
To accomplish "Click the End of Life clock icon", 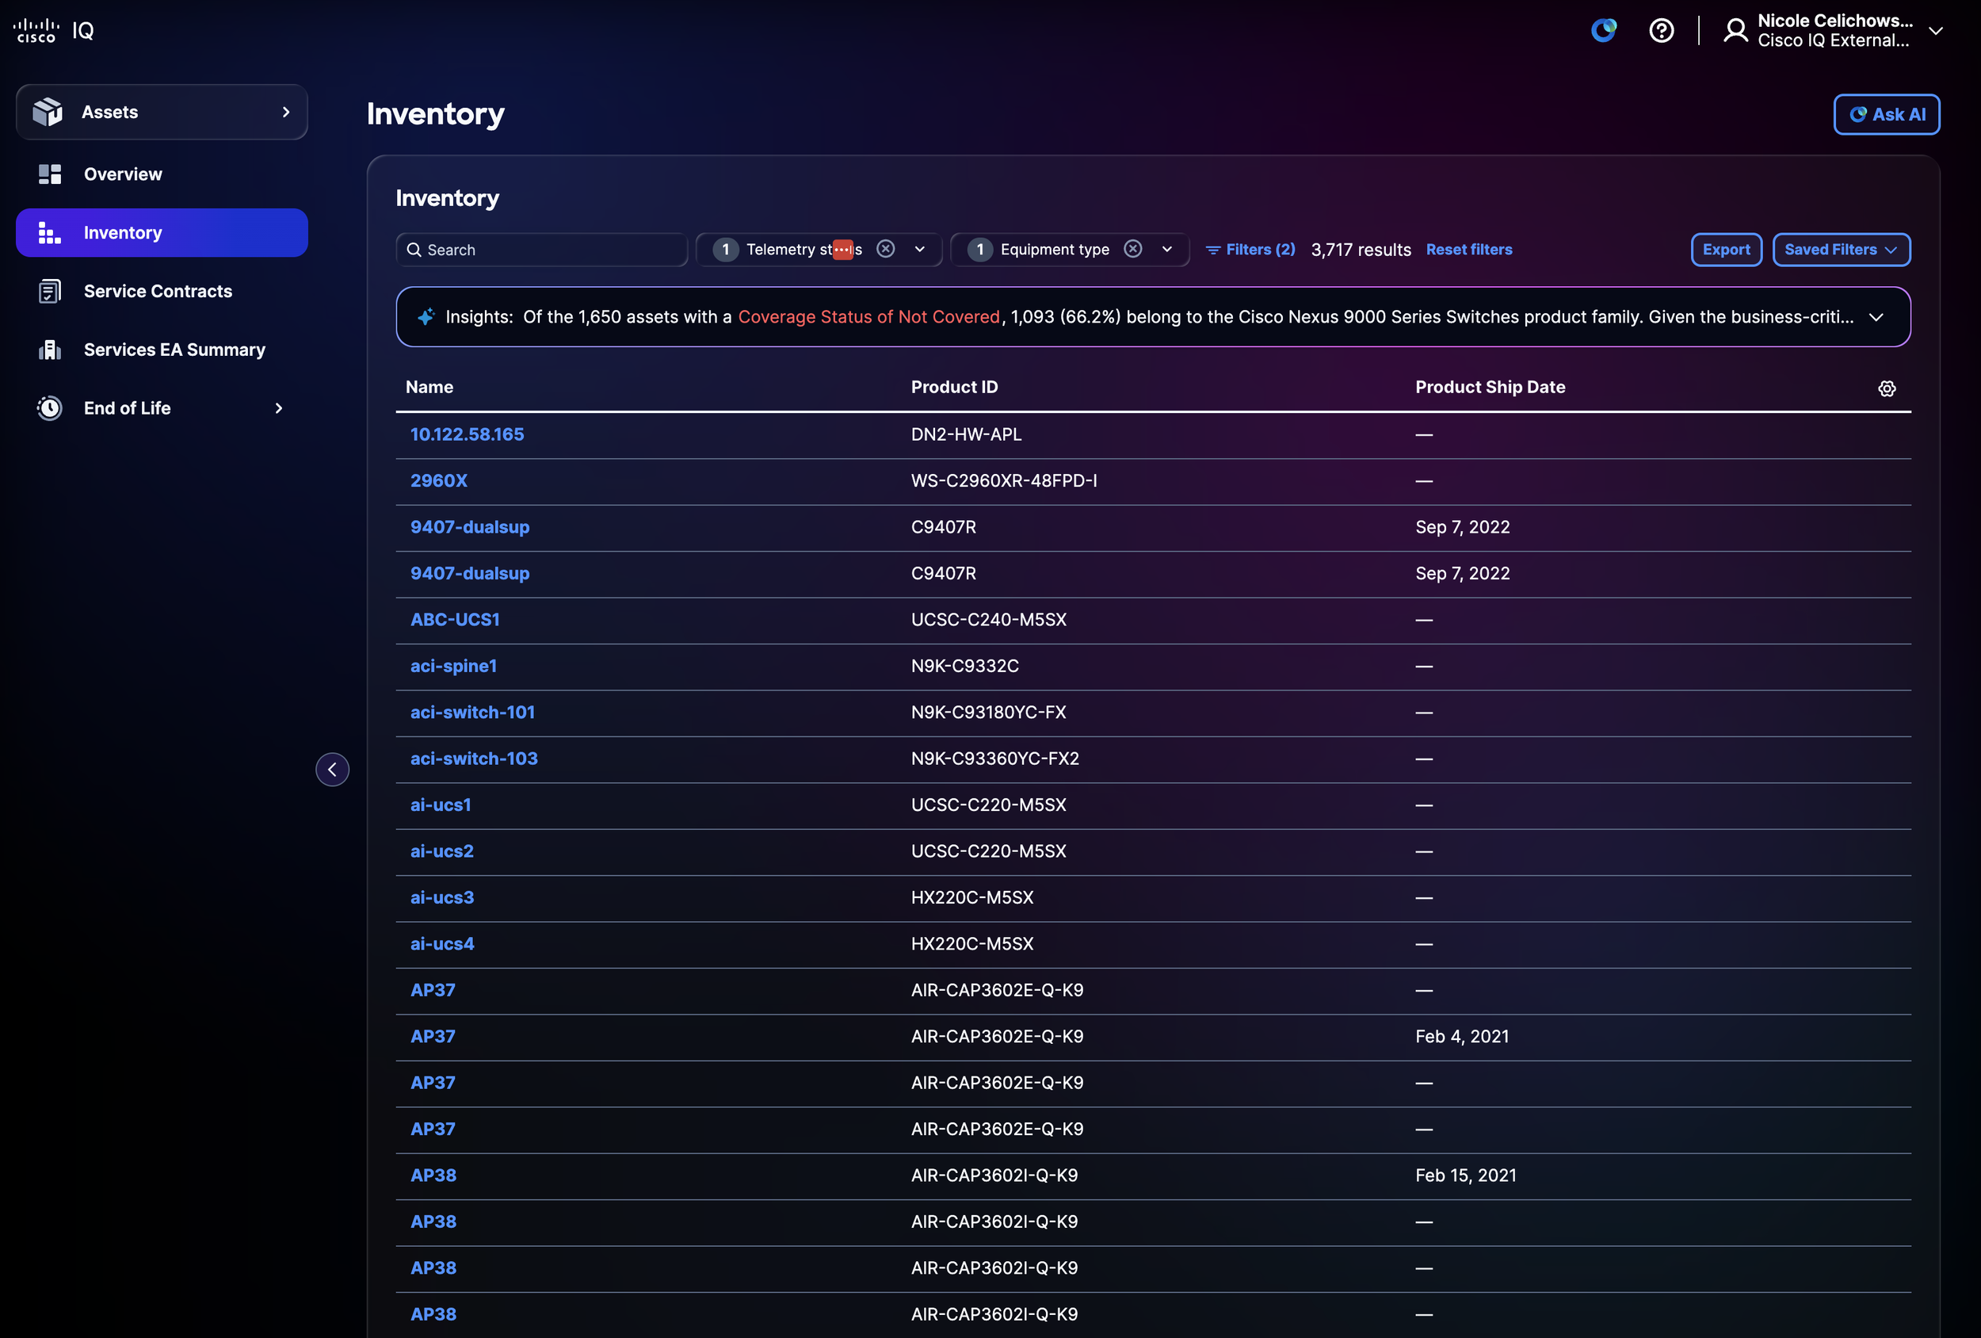I will click(49, 407).
